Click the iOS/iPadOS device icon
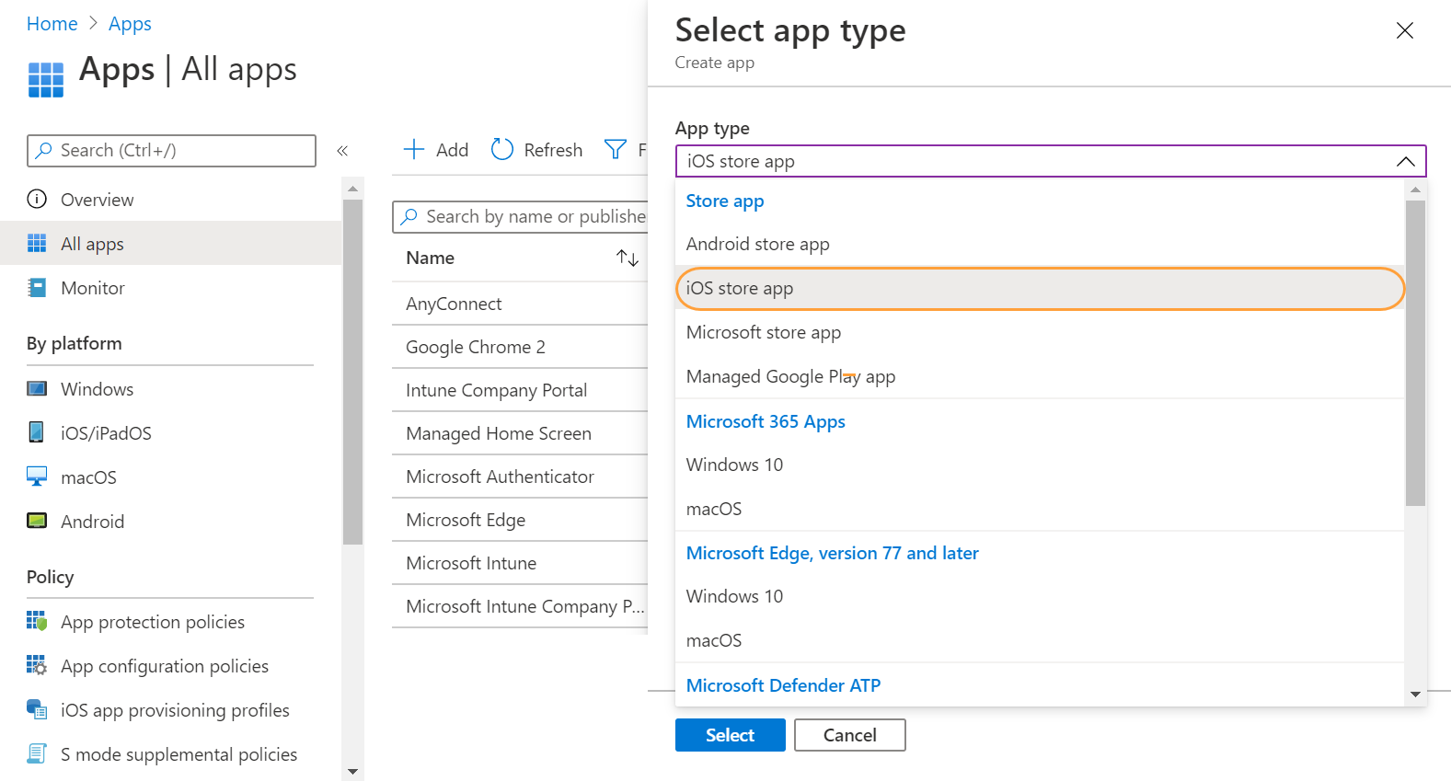Image resolution: width=1451 pixels, height=781 pixels. pyautogui.click(x=36, y=431)
